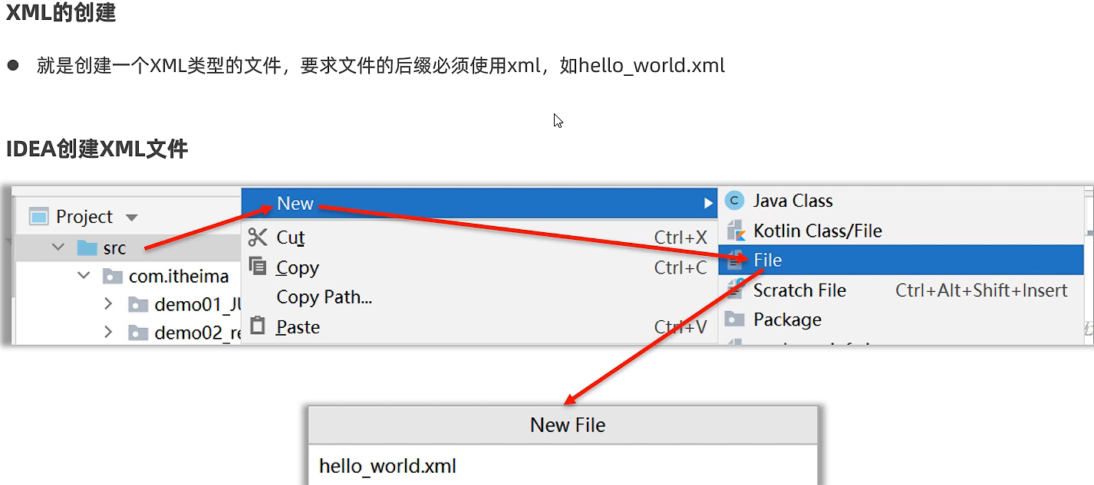Open the New context menu entry

[479, 203]
